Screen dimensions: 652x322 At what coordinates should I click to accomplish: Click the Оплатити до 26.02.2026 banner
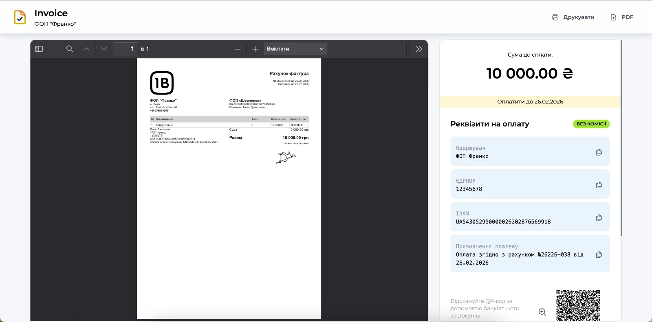click(x=530, y=102)
